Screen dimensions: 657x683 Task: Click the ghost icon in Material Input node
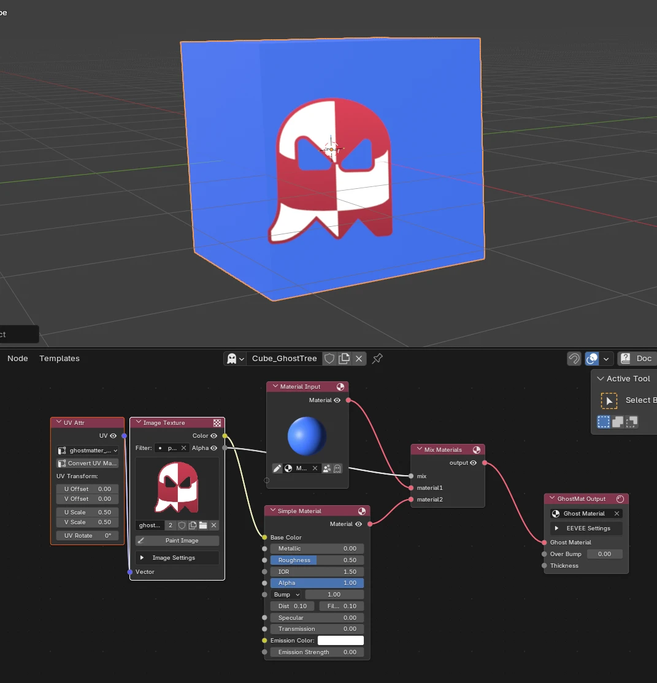(x=337, y=468)
